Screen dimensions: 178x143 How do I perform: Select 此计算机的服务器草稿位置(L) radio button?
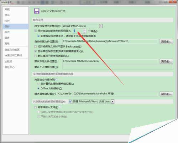click(38, 84)
